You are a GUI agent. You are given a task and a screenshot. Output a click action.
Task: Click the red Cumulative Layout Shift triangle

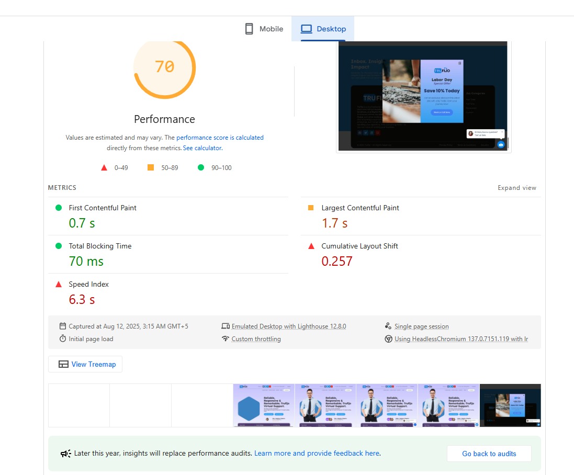[311, 246]
